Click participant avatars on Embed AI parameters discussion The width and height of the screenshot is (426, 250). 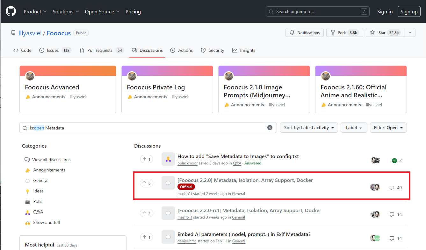[375, 238]
